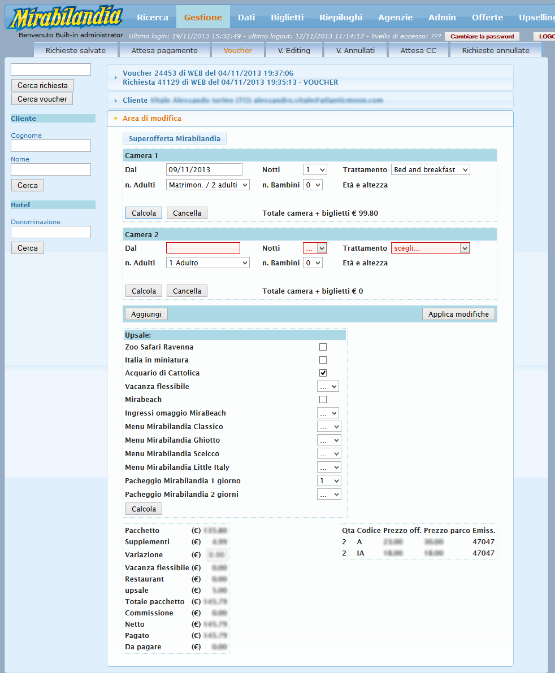Open the Camera 2 n. Bambini dropdown

[x=313, y=263]
